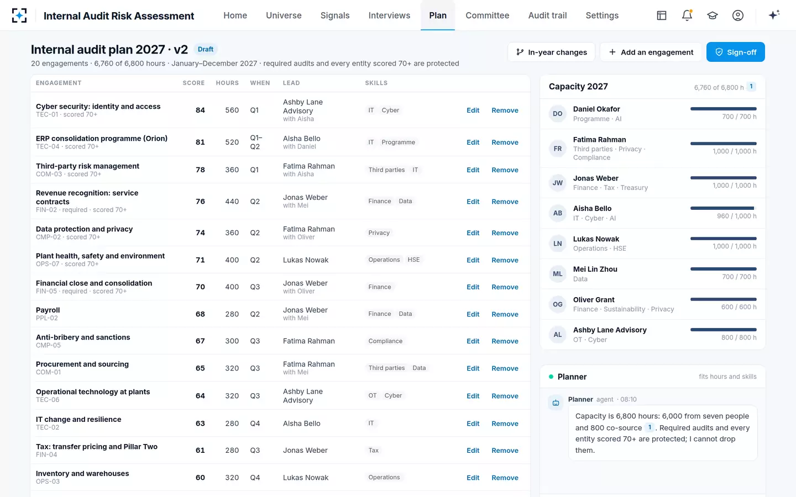Screen dimensions: 796x497
Task: Go to the Signals tab
Action: pyautogui.click(x=335, y=15)
